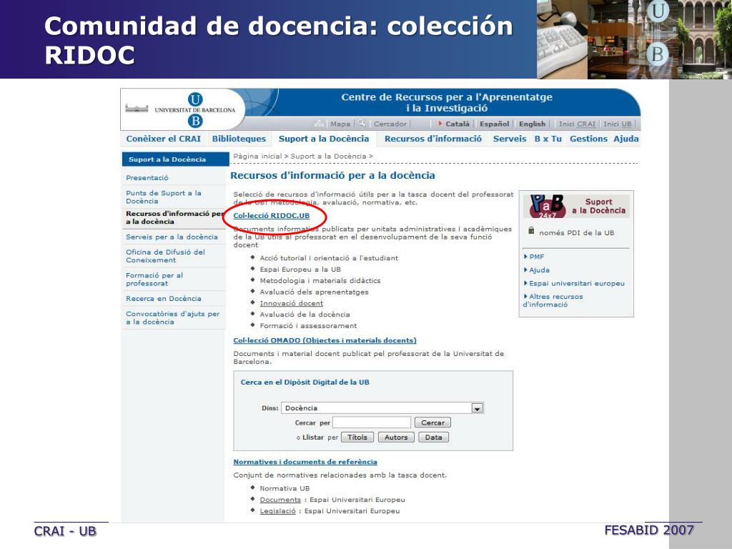Click the padlock icon near només PDI
The image size is (732, 549).
coord(531,231)
